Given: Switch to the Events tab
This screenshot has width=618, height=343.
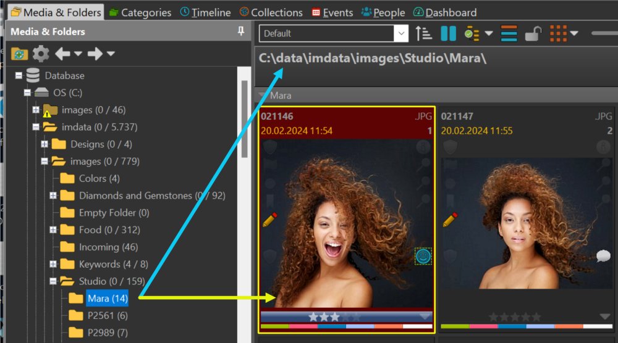Looking at the screenshot, I should [332, 12].
